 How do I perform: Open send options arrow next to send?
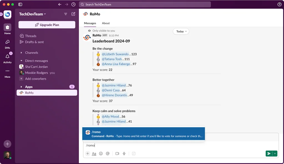(275, 153)
